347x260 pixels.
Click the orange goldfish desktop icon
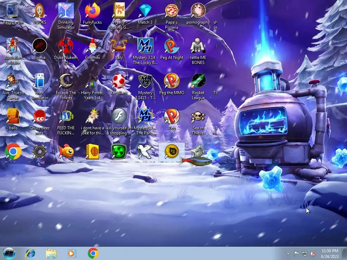pos(66,151)
